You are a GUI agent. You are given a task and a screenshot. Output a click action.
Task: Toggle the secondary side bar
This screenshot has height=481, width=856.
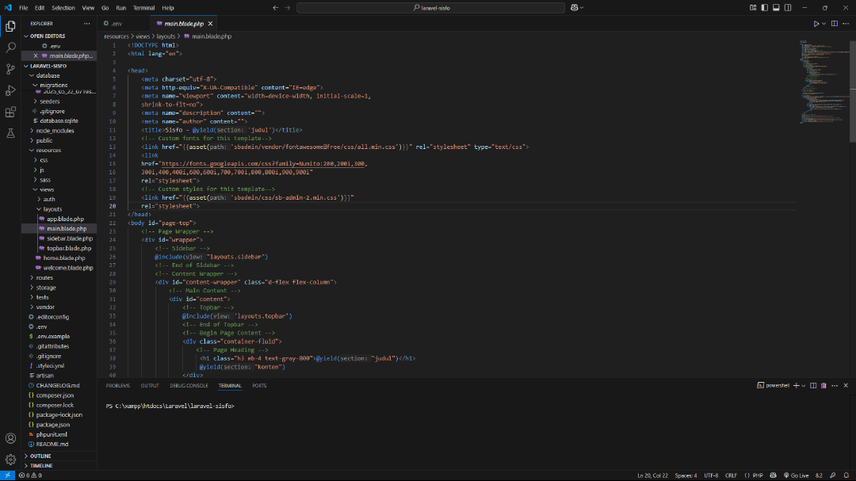[x=786, y=7]
